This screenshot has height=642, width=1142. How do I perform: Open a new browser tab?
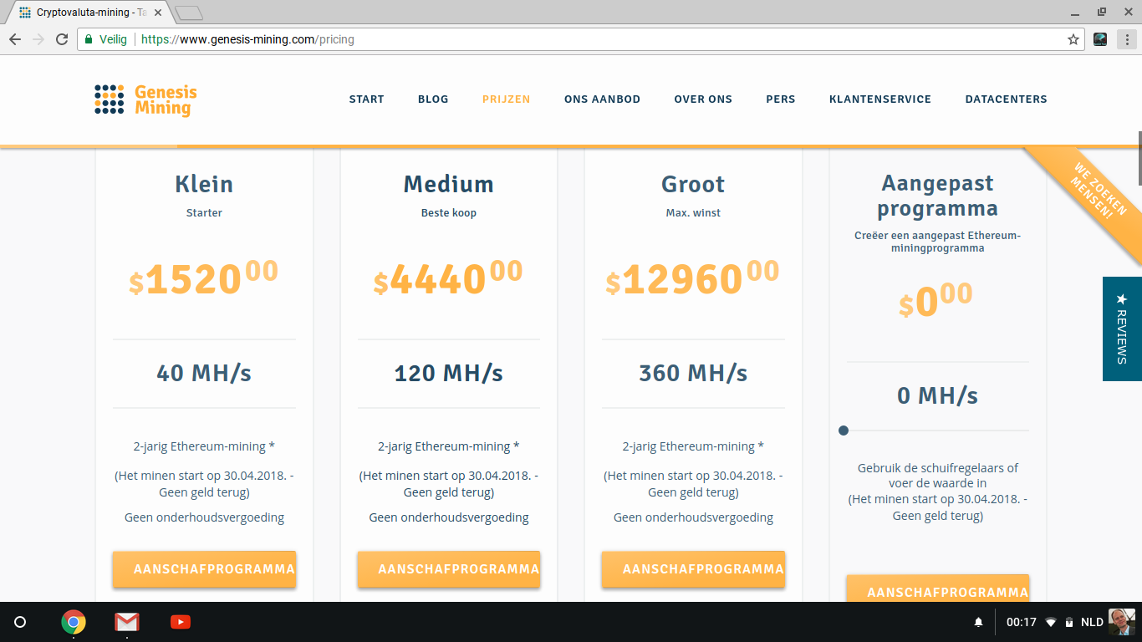(x=189, y=13)
